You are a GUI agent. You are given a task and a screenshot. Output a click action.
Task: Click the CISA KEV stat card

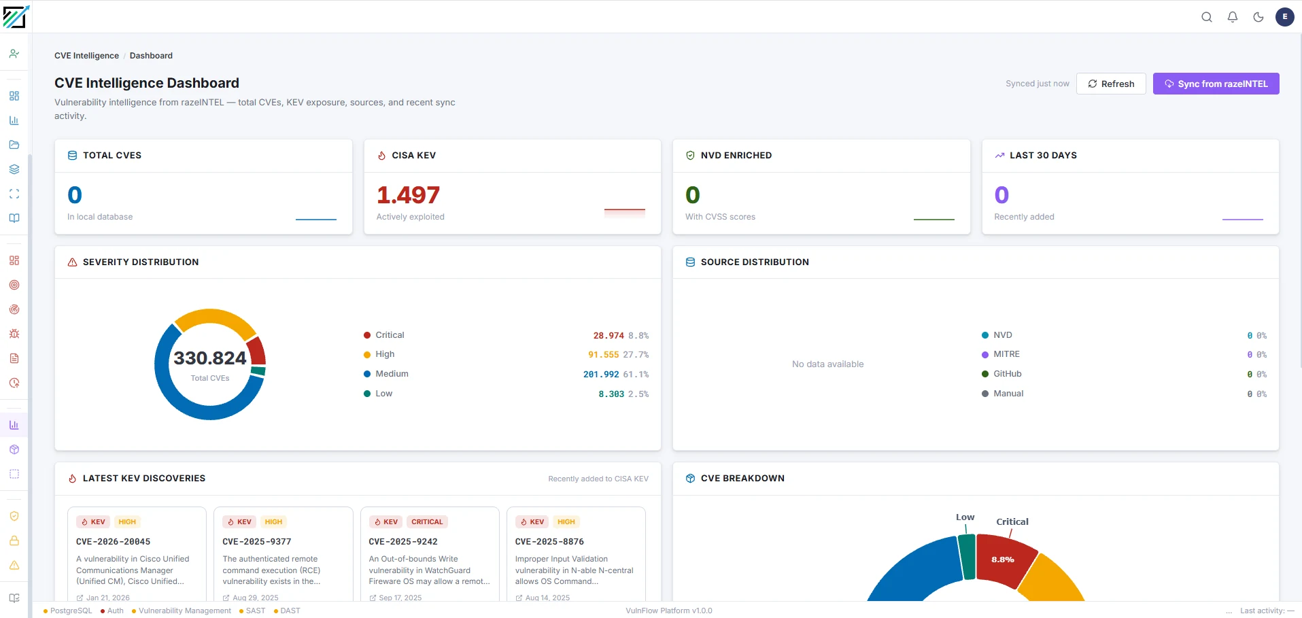[513, 187]
